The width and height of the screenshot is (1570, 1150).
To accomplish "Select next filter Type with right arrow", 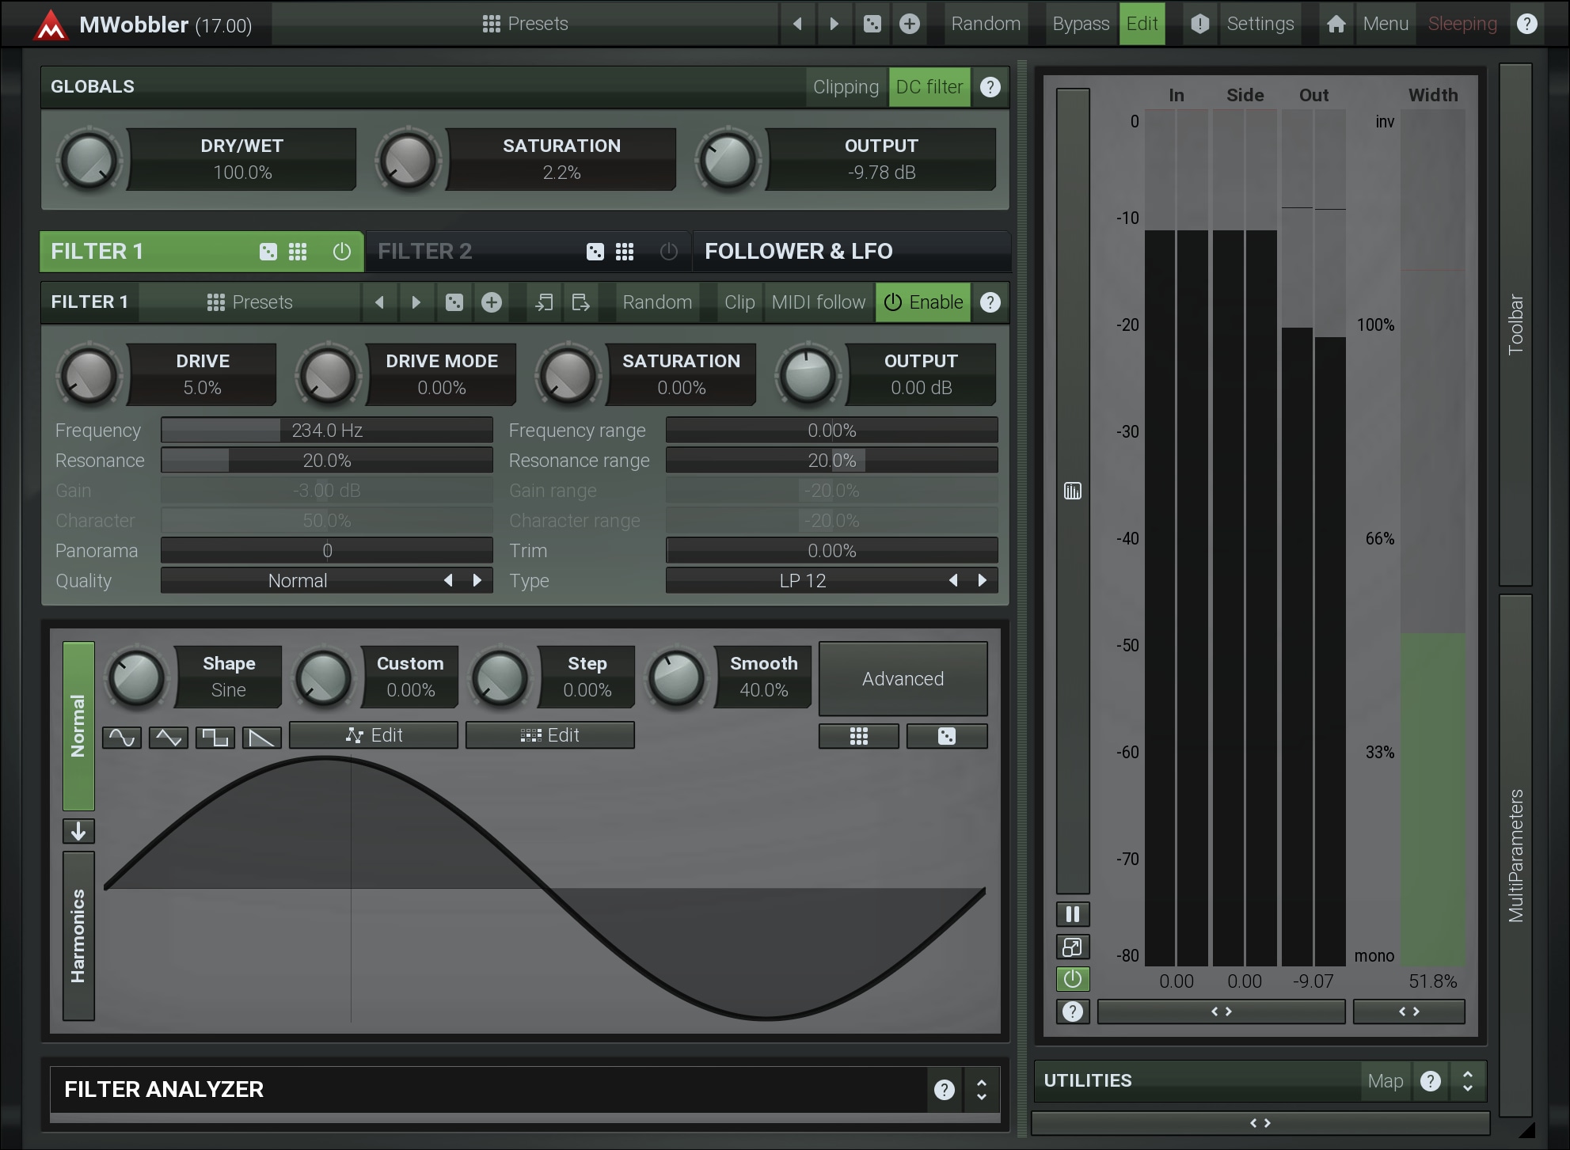I will [x=982, y=581].
